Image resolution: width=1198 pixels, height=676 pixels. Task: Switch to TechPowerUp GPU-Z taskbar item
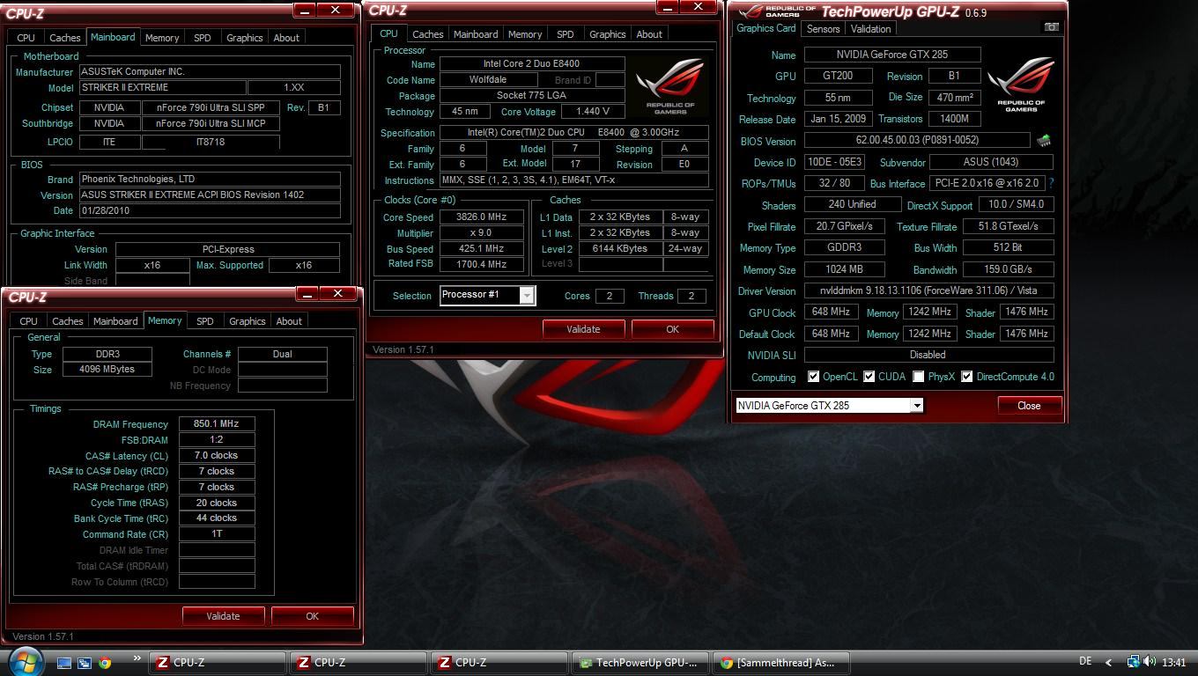640,663
